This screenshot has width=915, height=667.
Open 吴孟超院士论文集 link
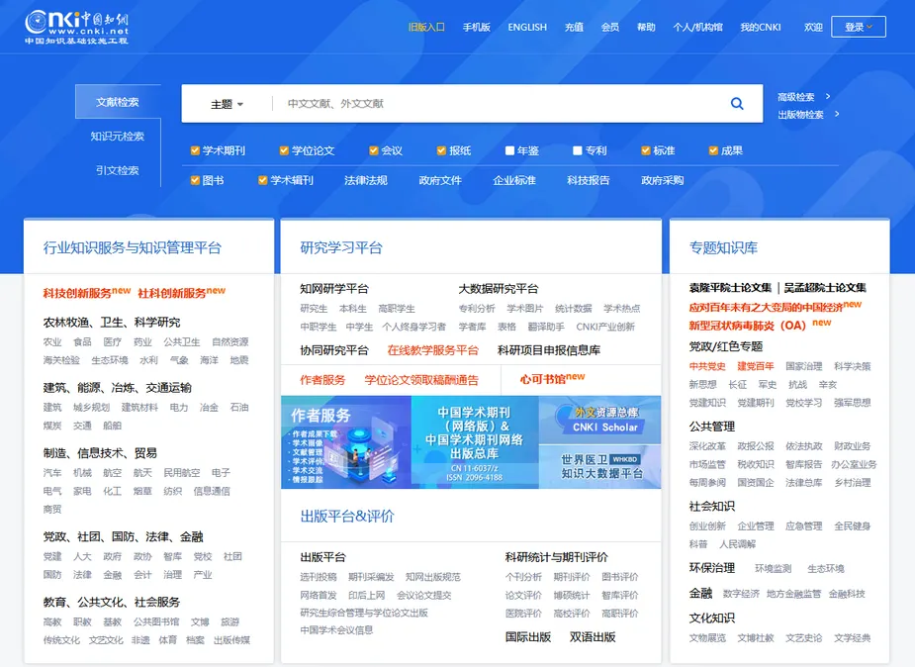click(x=825, y=288)
